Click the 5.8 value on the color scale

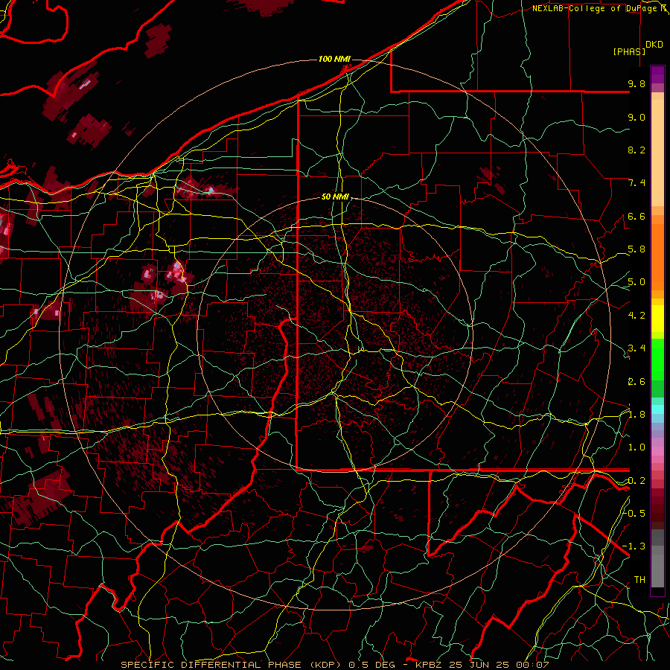[636, 249]
